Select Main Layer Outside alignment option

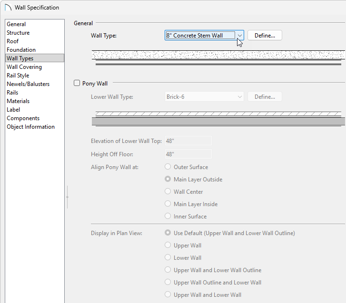click(168, 179)
